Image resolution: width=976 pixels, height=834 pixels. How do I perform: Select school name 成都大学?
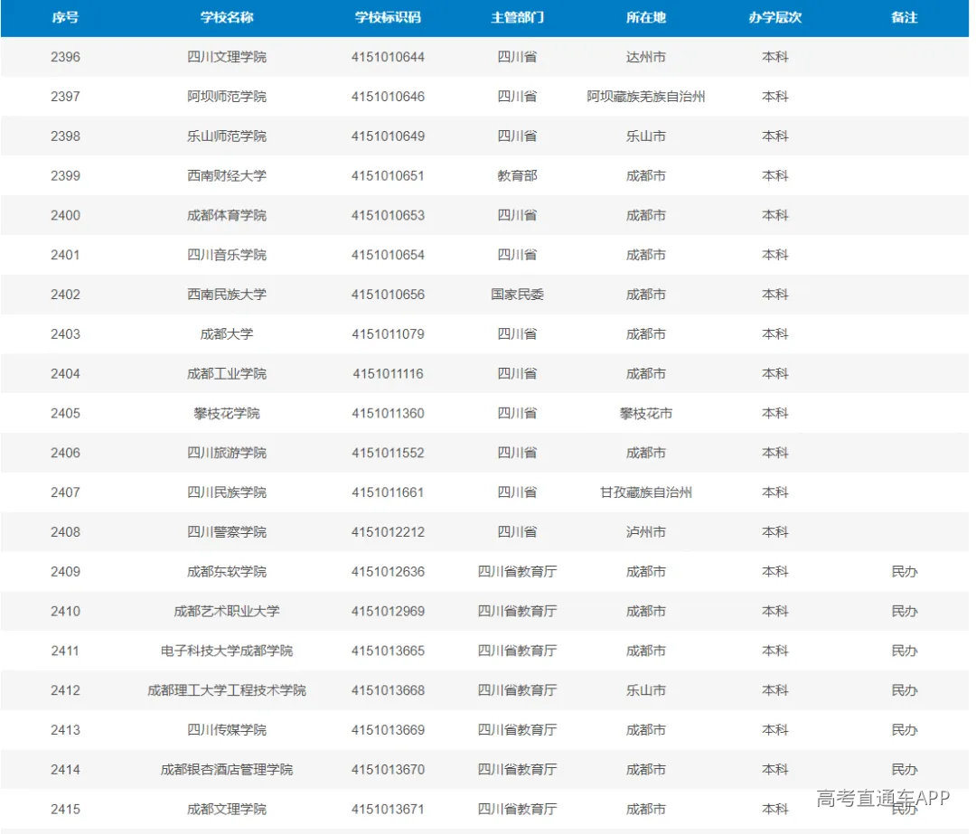(227, 334)
